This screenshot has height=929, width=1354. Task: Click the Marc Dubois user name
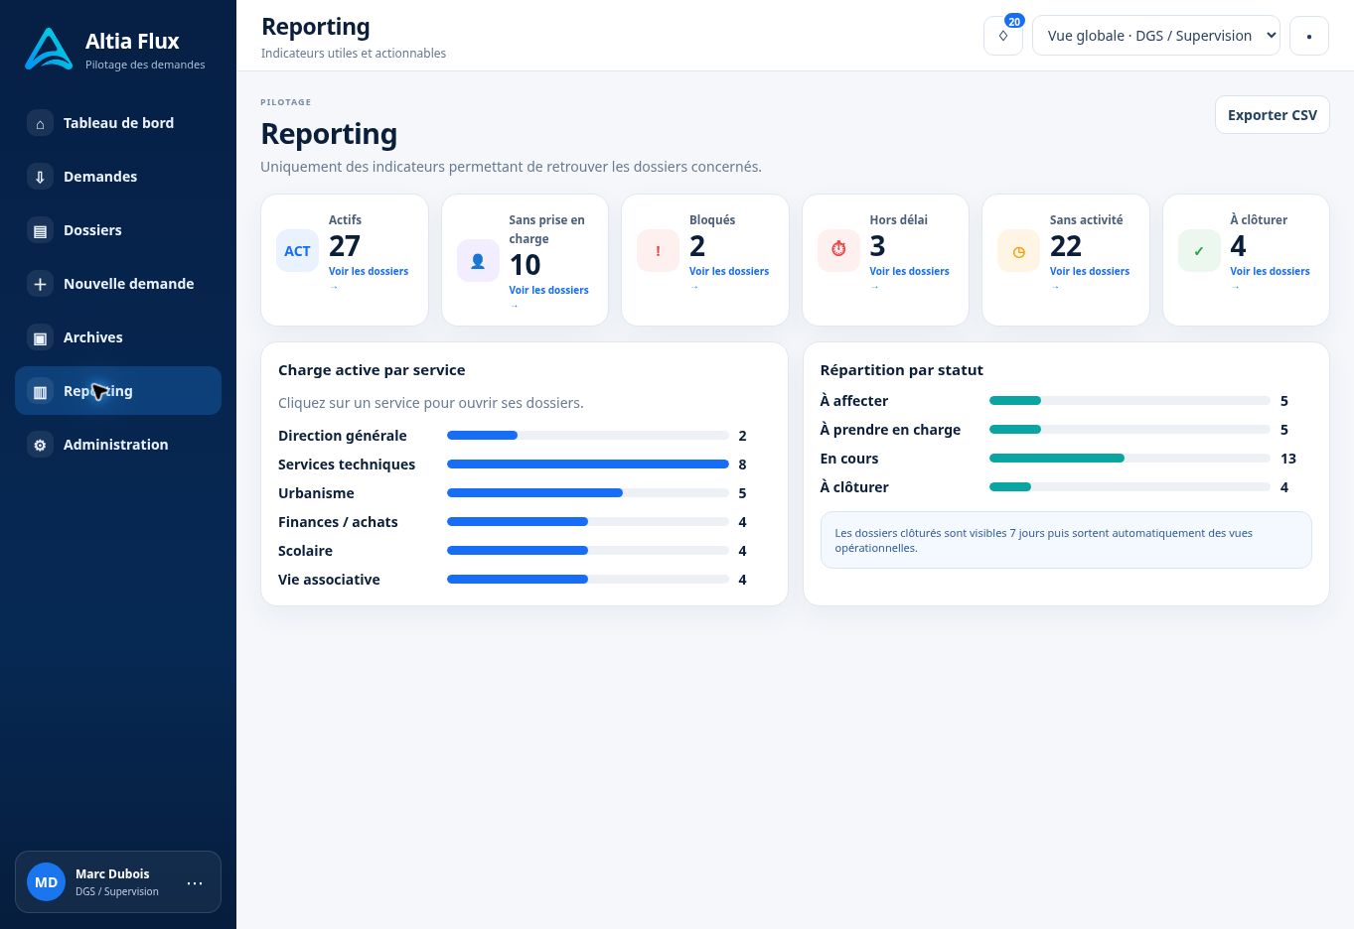pos(112,874)
